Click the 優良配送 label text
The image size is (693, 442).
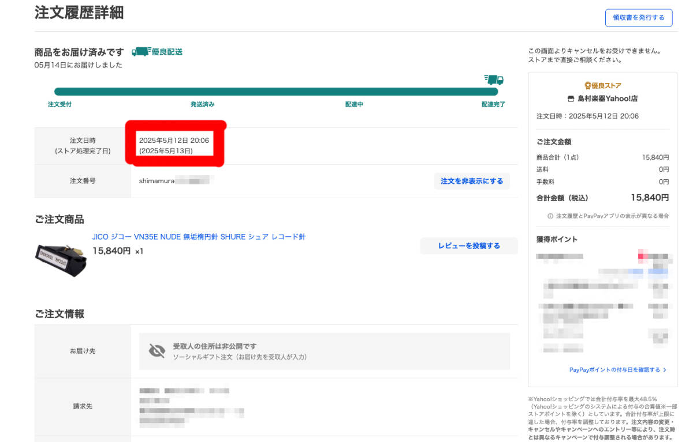(167, 52)
